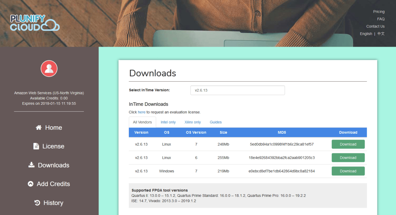Click the MD5 hash starting with 5ed0db94
396x215 pixels.
coord(282,144)
